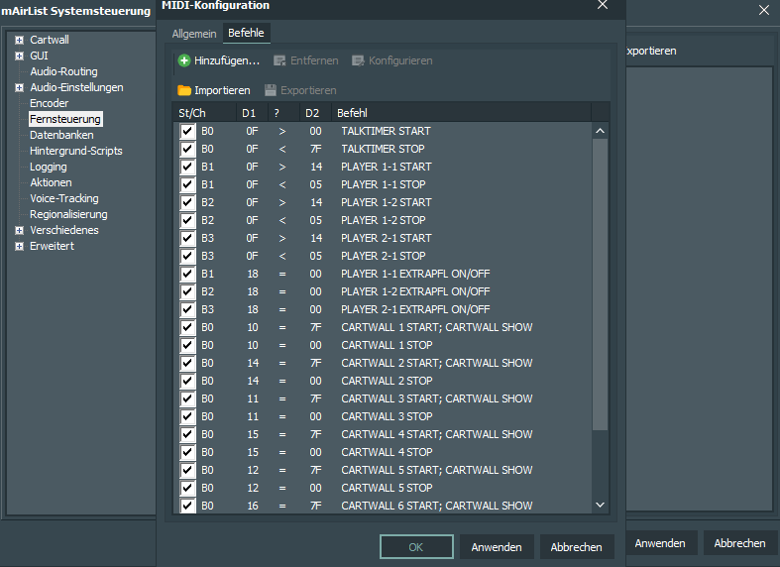Screen dimensions: 780x567
Task: Click the Exportieren save icon
Action: point(272,90)
